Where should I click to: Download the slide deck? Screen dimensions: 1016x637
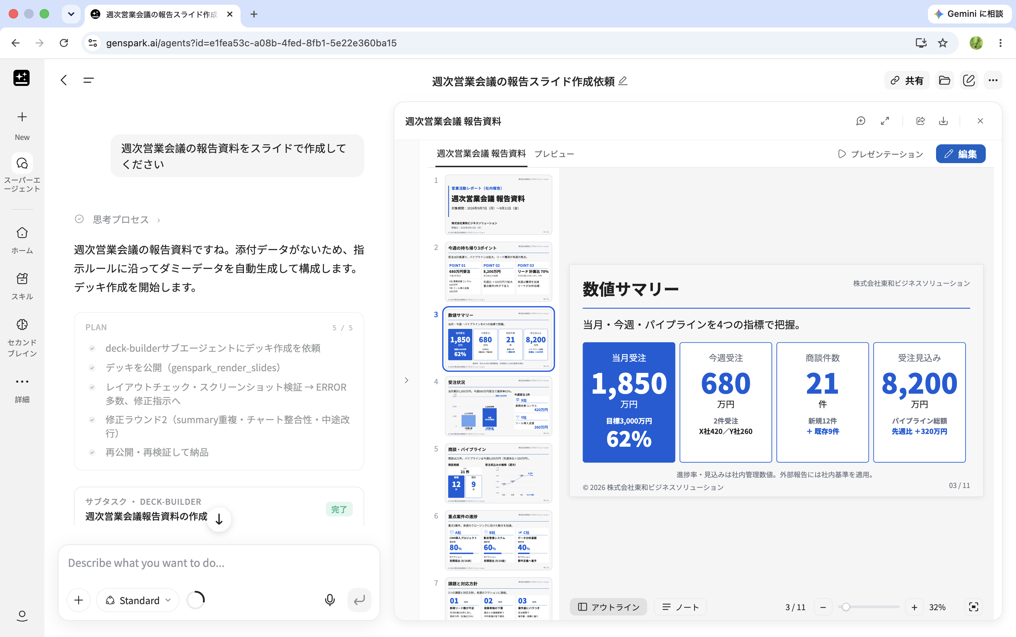click(x=943, y=121)
